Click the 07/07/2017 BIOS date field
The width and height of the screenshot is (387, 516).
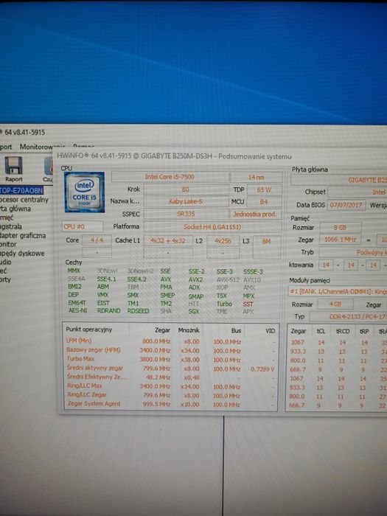click(x=346, y=205)
